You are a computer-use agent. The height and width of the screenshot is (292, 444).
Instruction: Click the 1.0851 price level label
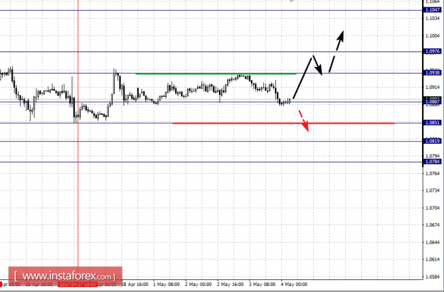(432, 122)
